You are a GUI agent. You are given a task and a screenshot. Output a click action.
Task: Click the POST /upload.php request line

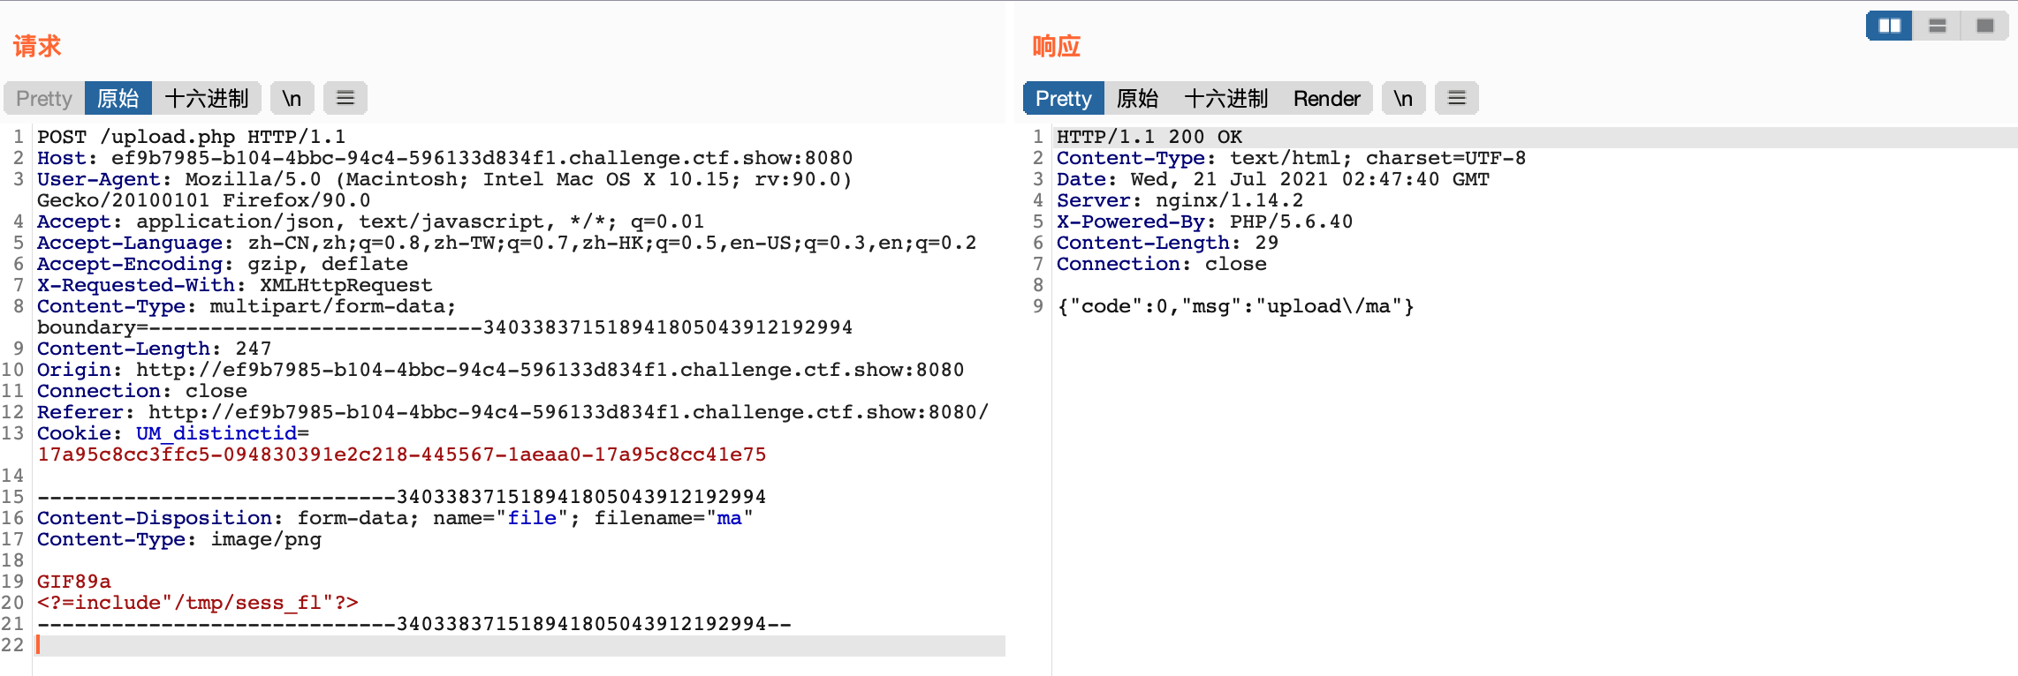(x=191, y=137)
